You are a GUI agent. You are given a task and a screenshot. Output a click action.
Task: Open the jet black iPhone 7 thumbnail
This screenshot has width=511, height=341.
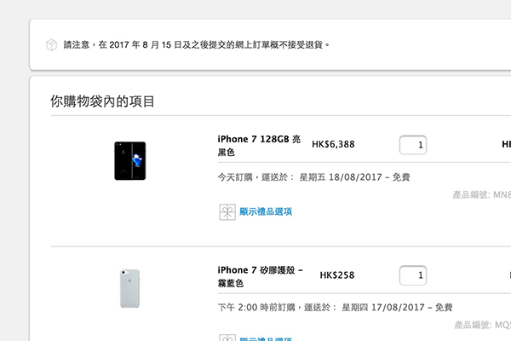point(129,160)
